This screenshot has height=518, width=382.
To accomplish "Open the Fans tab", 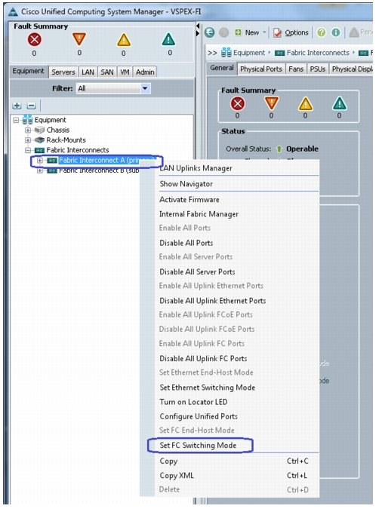I will pyautogui.click(x=296, y=69).
